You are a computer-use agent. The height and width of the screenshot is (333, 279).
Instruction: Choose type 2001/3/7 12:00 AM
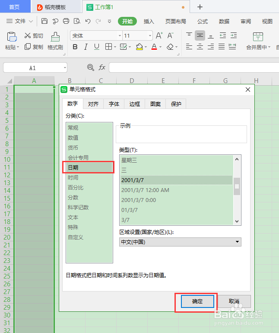(177, 190)
